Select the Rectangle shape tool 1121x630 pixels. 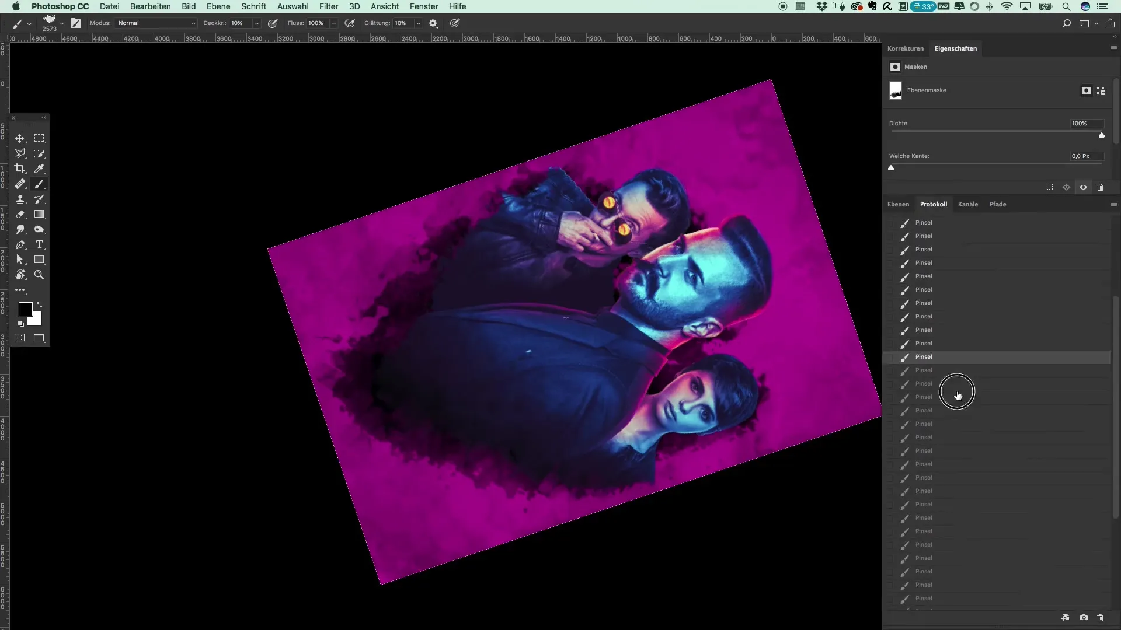pos(39,260)
